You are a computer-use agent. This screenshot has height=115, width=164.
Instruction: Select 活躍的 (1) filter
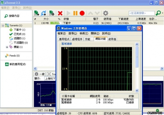[x=17, y=38]
